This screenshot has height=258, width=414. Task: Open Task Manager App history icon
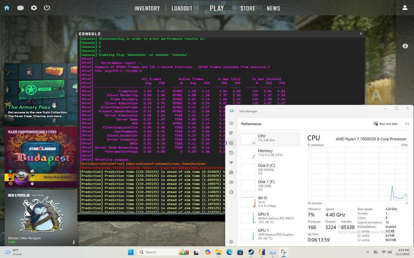pos(231,153)
